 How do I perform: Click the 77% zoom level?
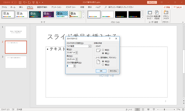tap(178, 109)
